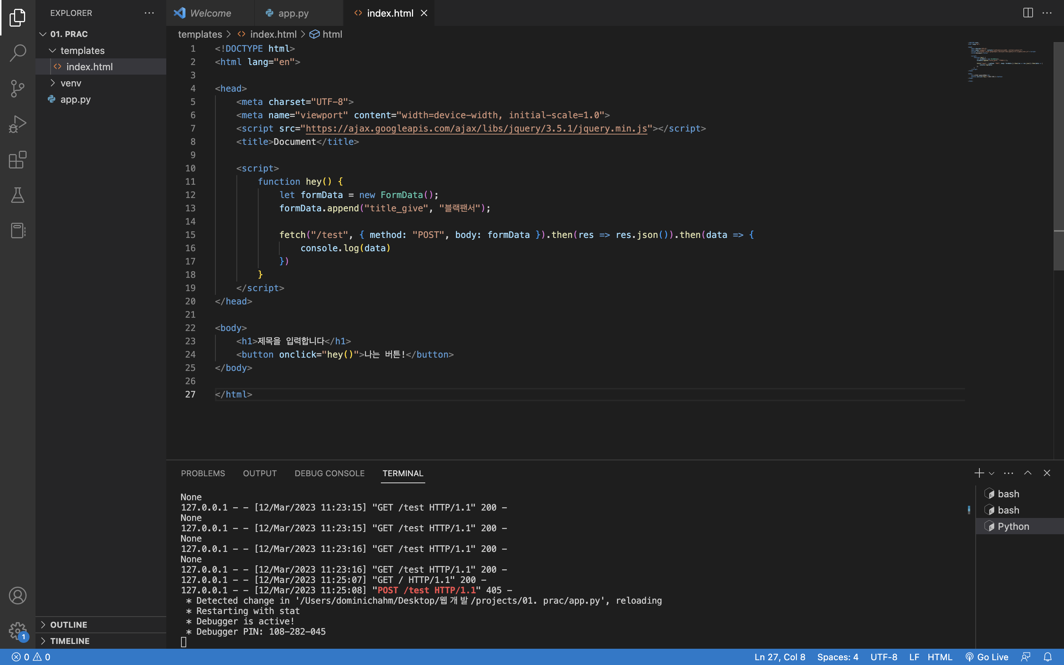This screenshot has height=665, width=1064.
Task: Click the EXPLORER panel title
Action: 71,13
